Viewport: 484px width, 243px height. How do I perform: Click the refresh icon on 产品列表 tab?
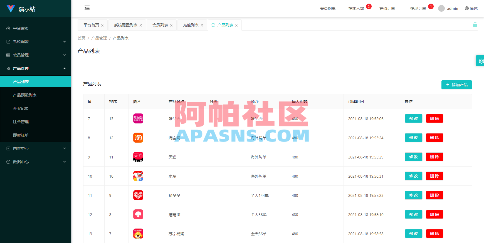point(213,25)
